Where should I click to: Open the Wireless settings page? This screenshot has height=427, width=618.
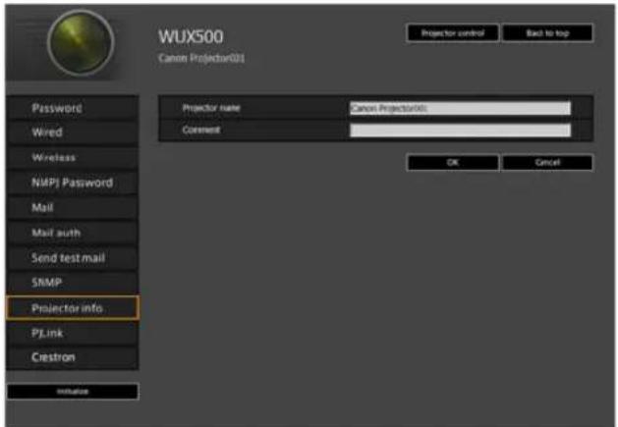click(x=73, y=158)
